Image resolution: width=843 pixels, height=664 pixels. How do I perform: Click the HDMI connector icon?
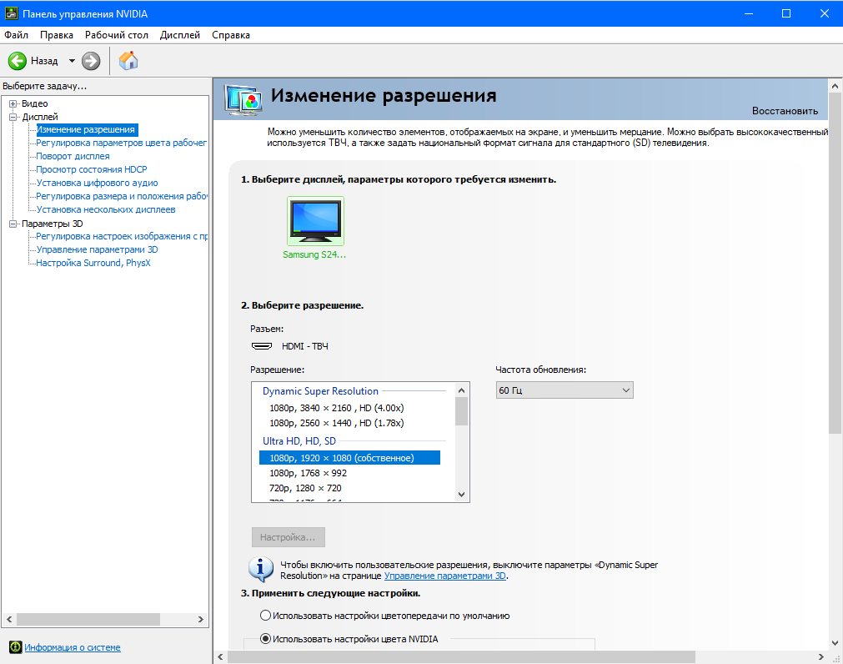point(262,346)
